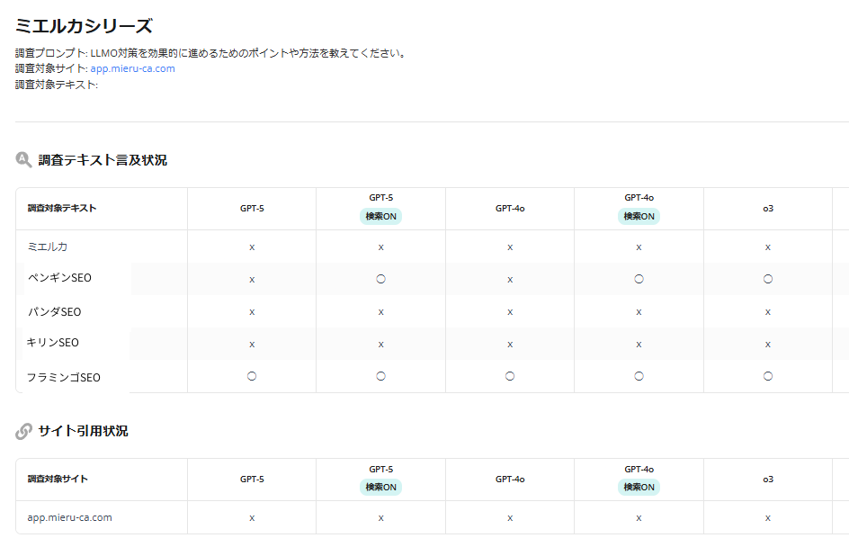Screen dimensions: 849x556
Task: Click the circle for フラミンゴSEO under plain GPT-4o
Action: pos(510,376)
